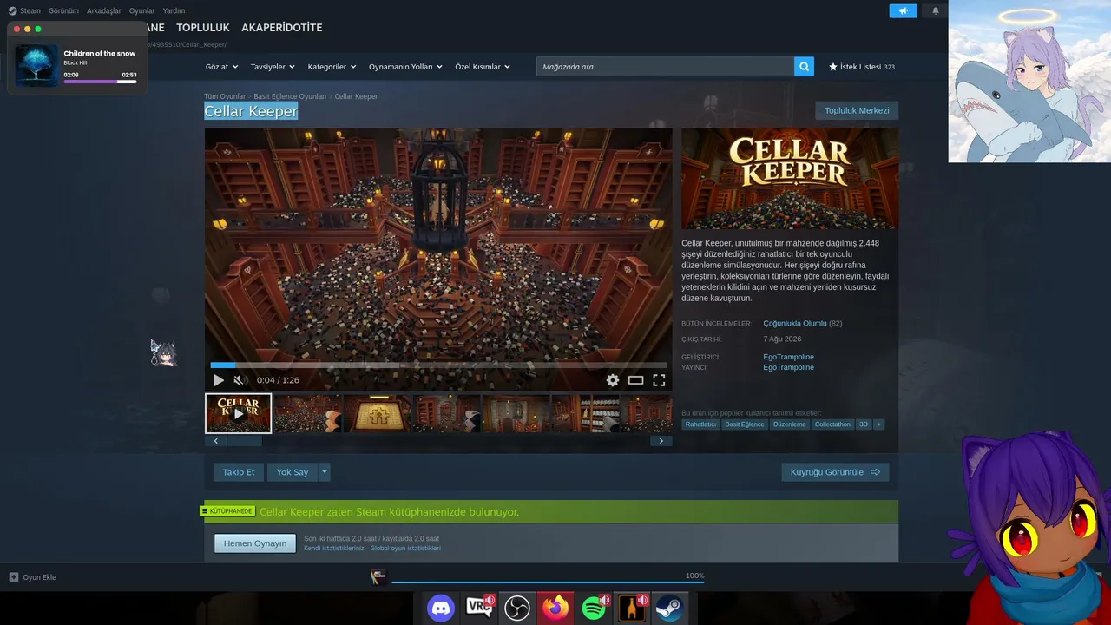Click the download progress bar at 100%

548,582
